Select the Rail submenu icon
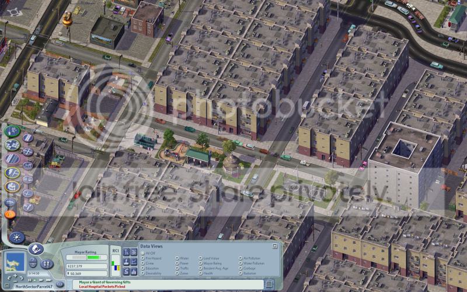This screenshot has width=467, height=292. click(28, 165)
